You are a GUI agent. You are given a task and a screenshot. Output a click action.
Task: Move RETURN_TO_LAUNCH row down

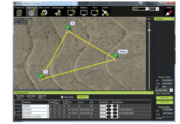(115, 117)
